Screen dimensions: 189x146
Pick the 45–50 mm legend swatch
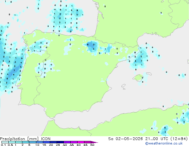click(x=88, y=142)
